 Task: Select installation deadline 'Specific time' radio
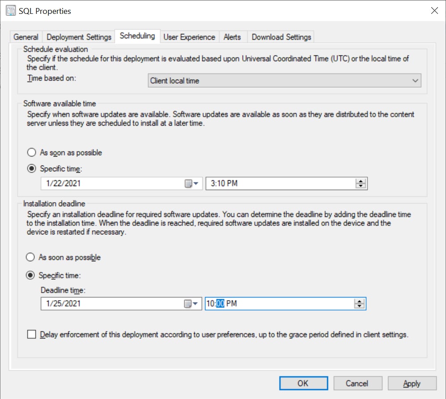coord(30,276)
